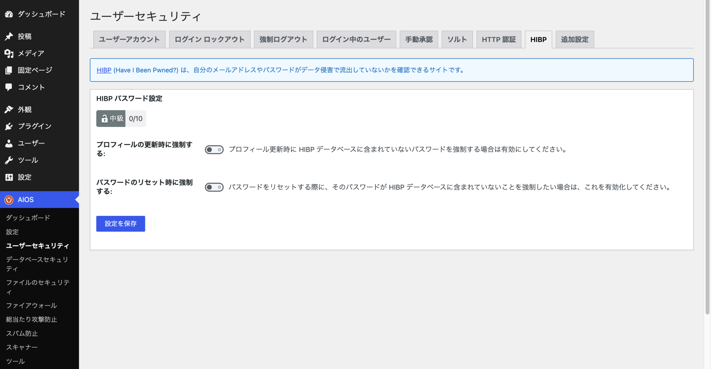
Task: Click the 中級 lock badge icon
Action: (x=104, y=119)
